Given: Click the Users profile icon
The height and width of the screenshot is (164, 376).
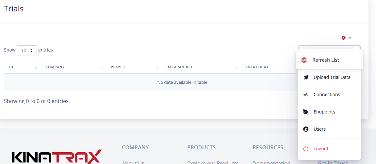Looking at the screenshot, I should (x=306, y=129).
